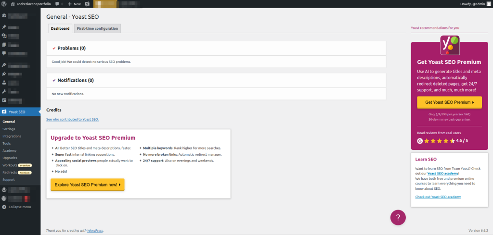Viewport: 493px width, 235px height.
Task: Open Settings via the sliders sidebar icon
Action: (x=4, y=100)
